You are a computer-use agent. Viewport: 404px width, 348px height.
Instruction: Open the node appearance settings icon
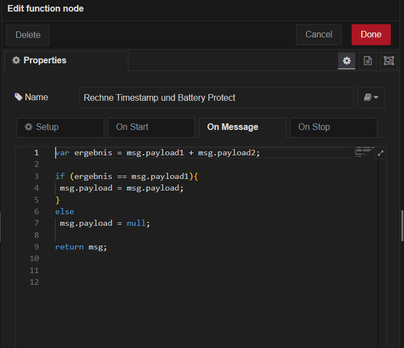tap(389, 61)
